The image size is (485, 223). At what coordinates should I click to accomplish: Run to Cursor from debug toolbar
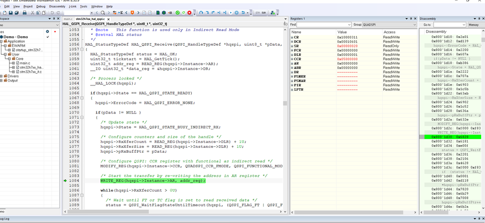pos(225,13)
